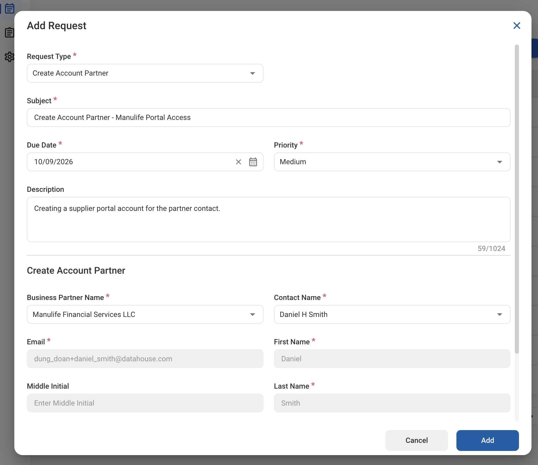Expand the Request Type dropdown

tap(145, 73)
